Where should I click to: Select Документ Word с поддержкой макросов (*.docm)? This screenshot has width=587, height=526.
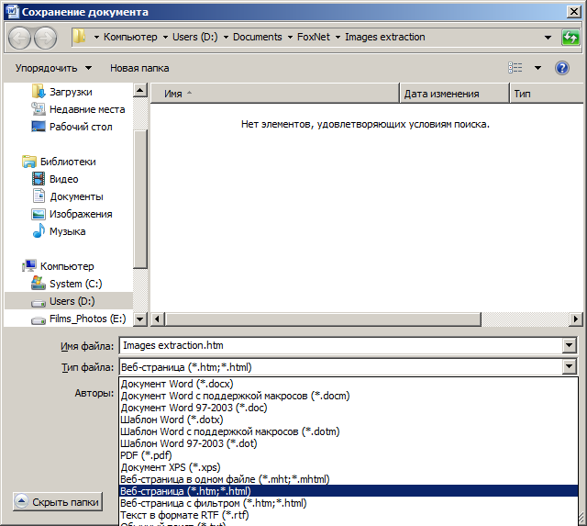(x=349, y=396)
